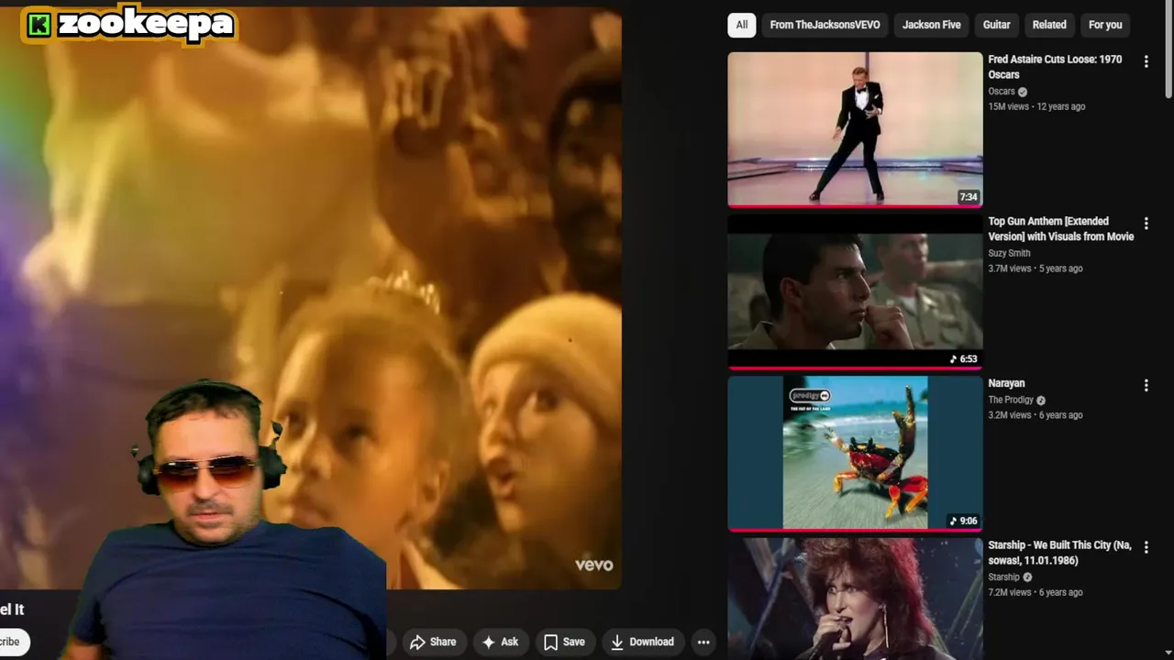This screenshot has width=1174, height=660.
Task: Click '3.2M views • 6 years ago' text
Action: [1036, 415]
